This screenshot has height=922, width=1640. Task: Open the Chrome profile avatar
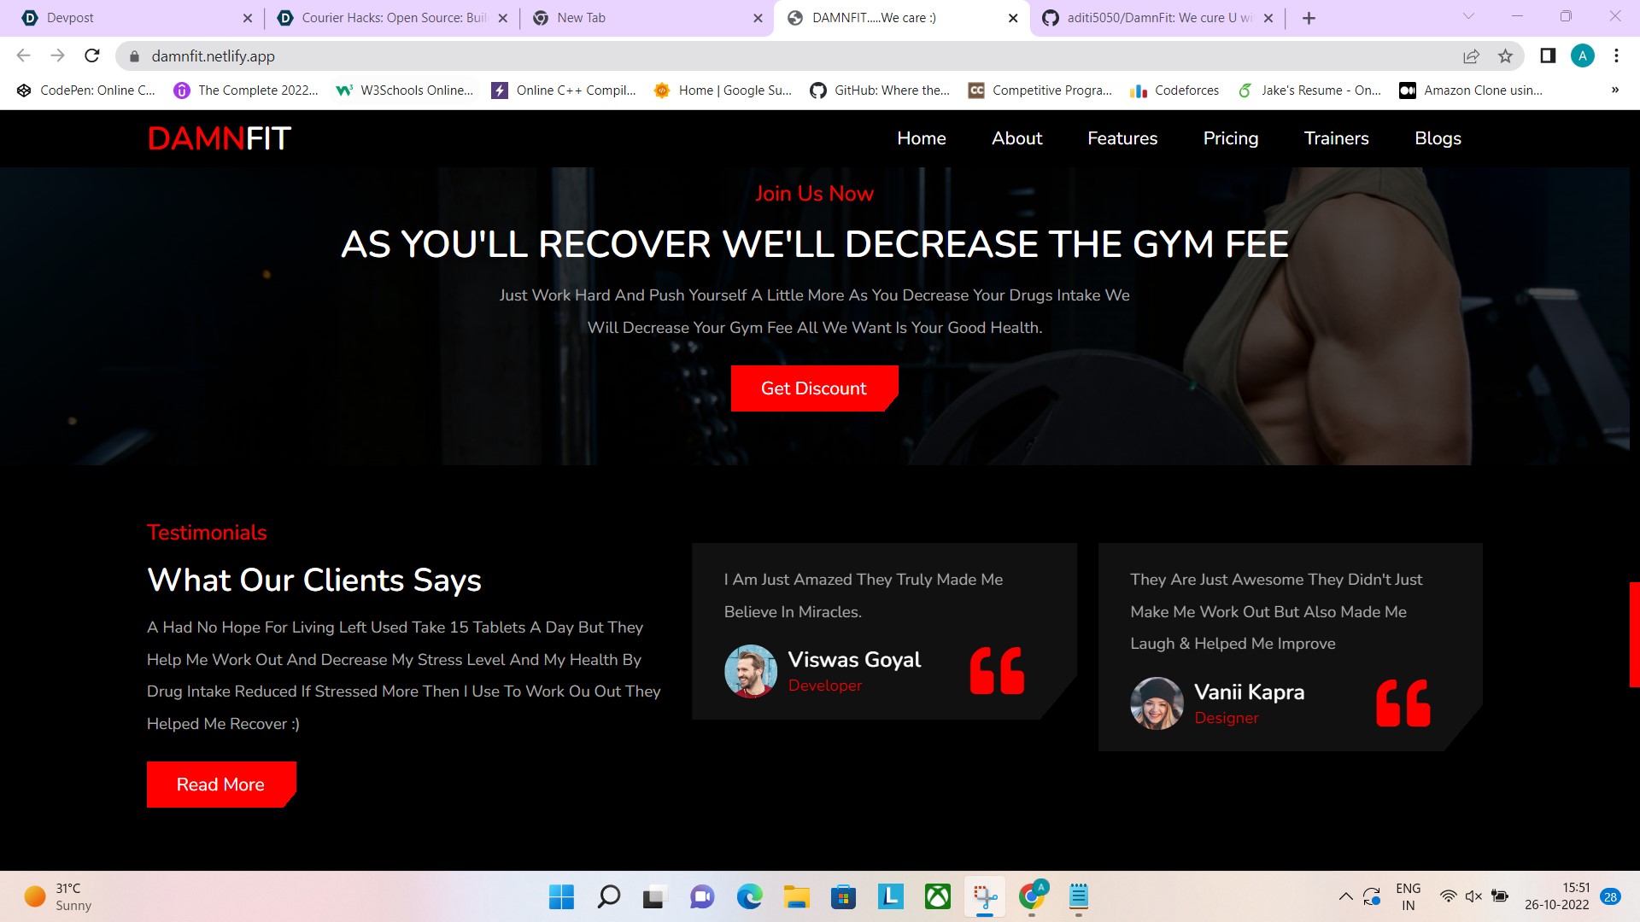(1584, 56)
